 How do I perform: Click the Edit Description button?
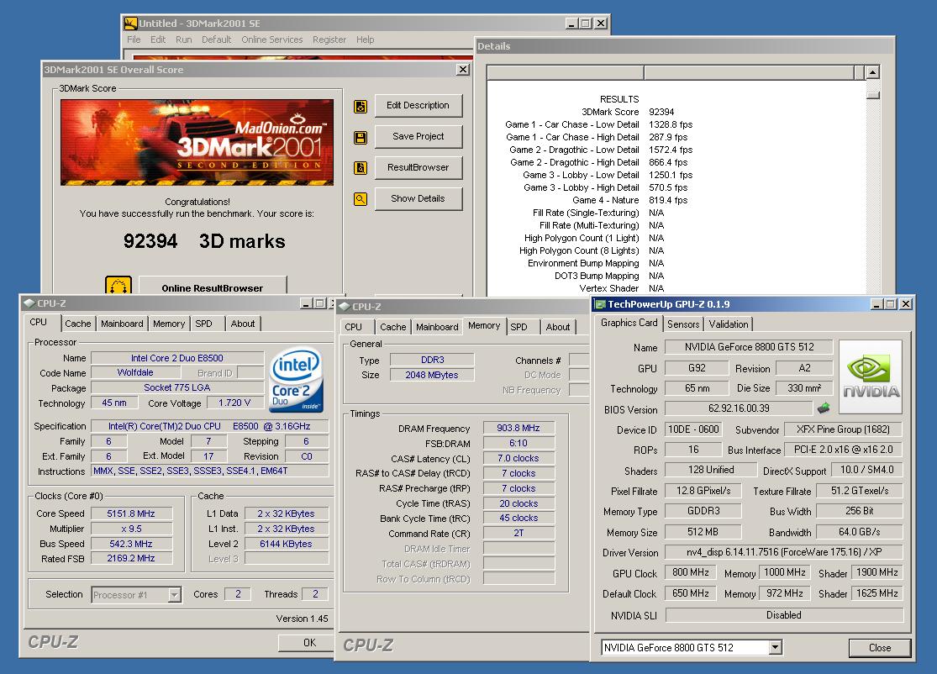[x=418, y=105]
